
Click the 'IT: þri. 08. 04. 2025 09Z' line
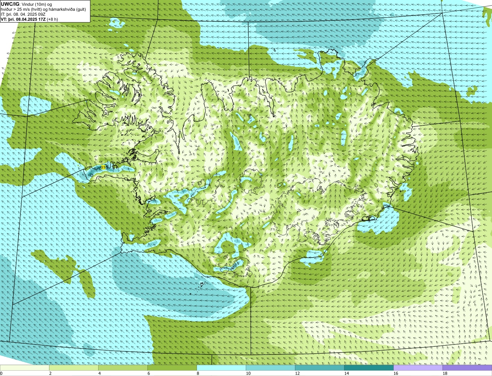pos(23,14)
